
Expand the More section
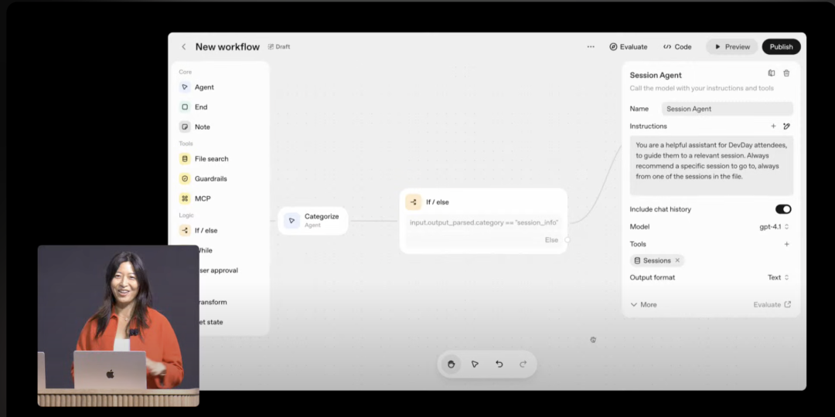(x=643, y=304)
